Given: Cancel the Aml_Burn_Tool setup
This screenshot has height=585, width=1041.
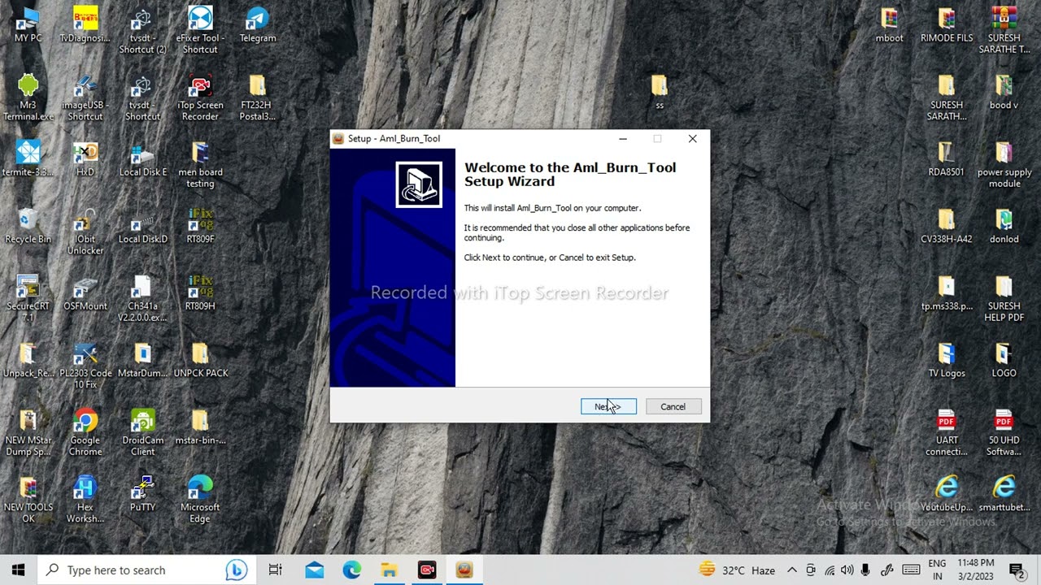Looking at the screenshot, I should (x=673, y=406).
